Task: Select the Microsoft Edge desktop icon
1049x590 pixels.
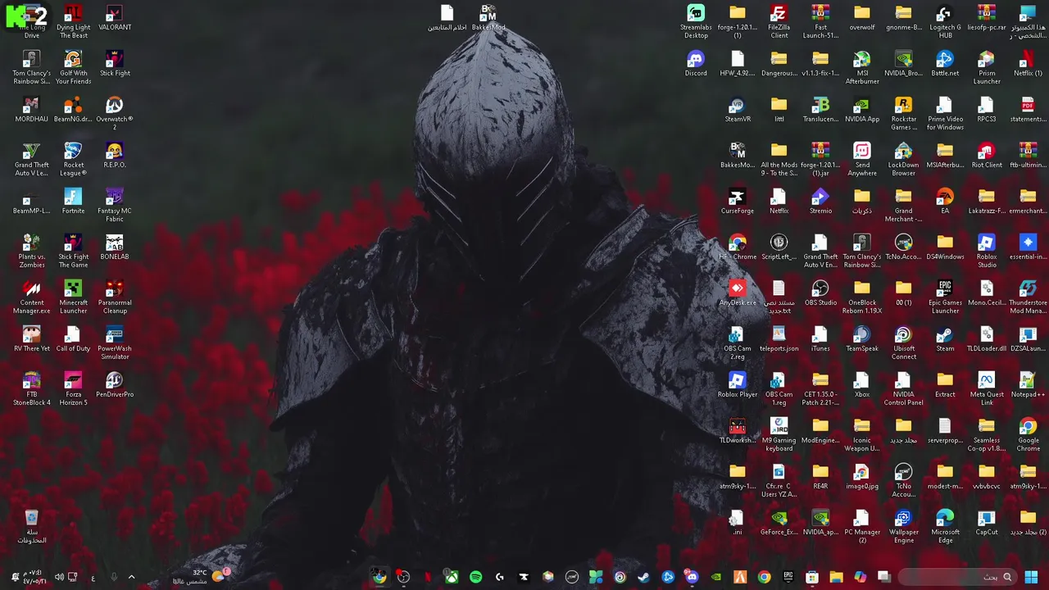Action: point(945,527)
